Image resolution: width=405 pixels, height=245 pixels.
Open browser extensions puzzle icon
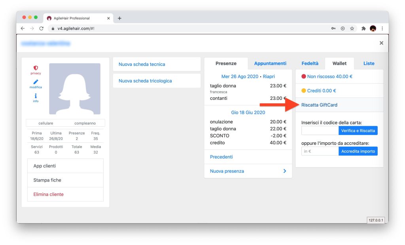[363, 28]
